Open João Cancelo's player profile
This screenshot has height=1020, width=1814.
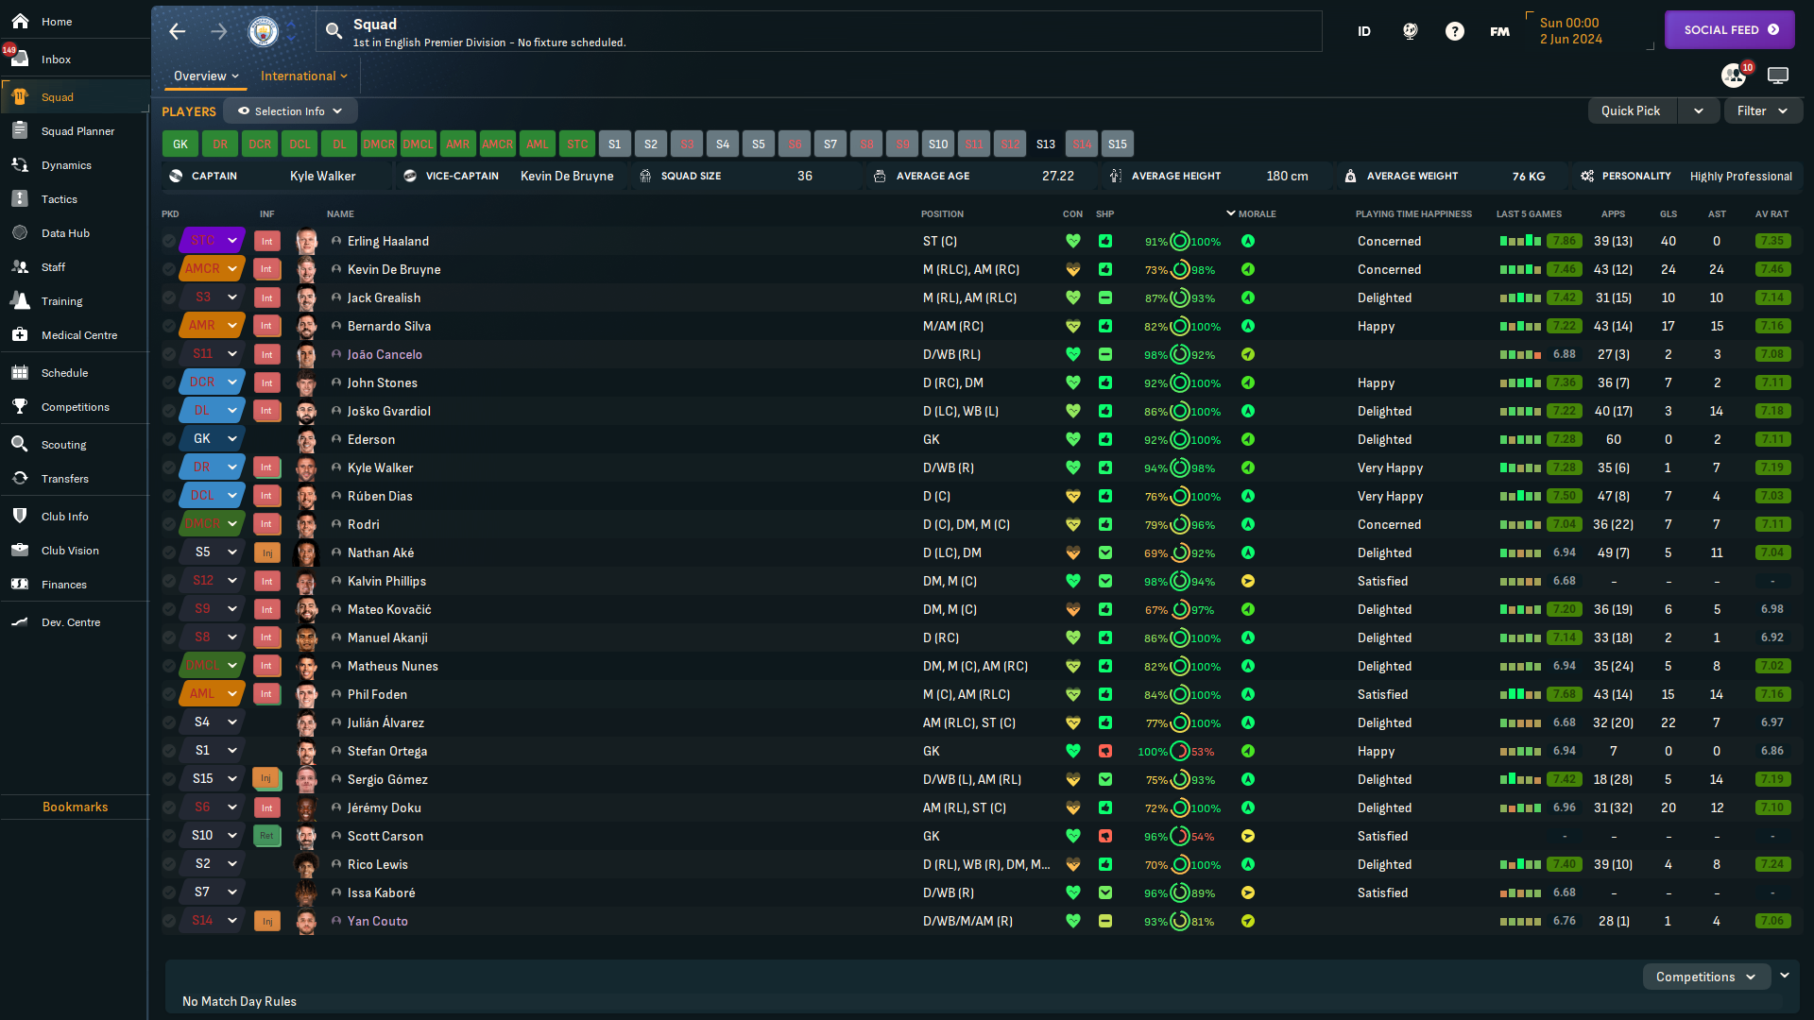click(385, 354)
